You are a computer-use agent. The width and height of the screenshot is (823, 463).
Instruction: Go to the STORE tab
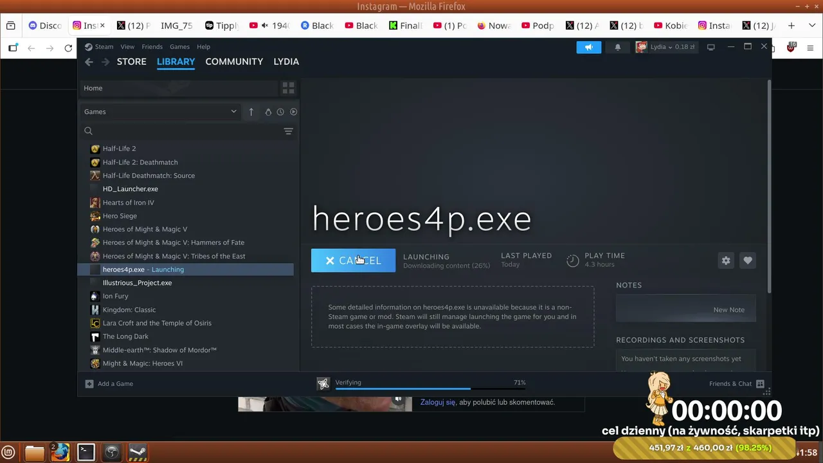coord(132,62)
